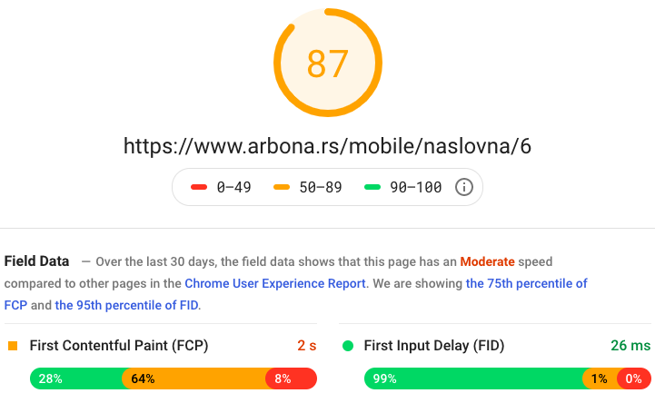
Task: Click the Moderate speed label
Action: click(487, 261)
